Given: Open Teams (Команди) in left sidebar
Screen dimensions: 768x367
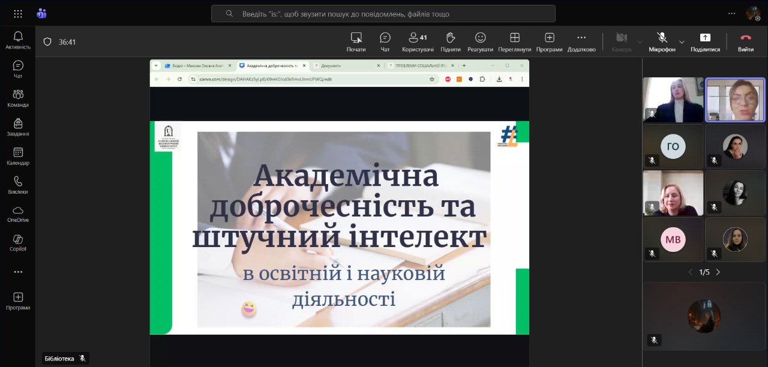Looking at the screenshot, I should click(18, 98).
